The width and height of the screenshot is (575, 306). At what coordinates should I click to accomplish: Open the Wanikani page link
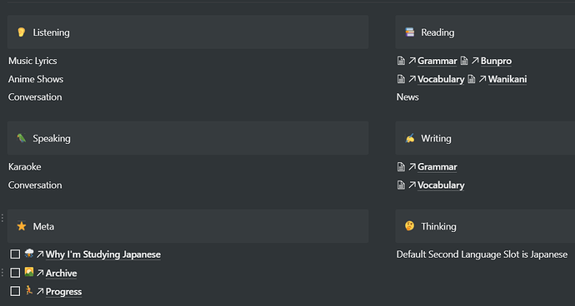click(x=507, y=79)
